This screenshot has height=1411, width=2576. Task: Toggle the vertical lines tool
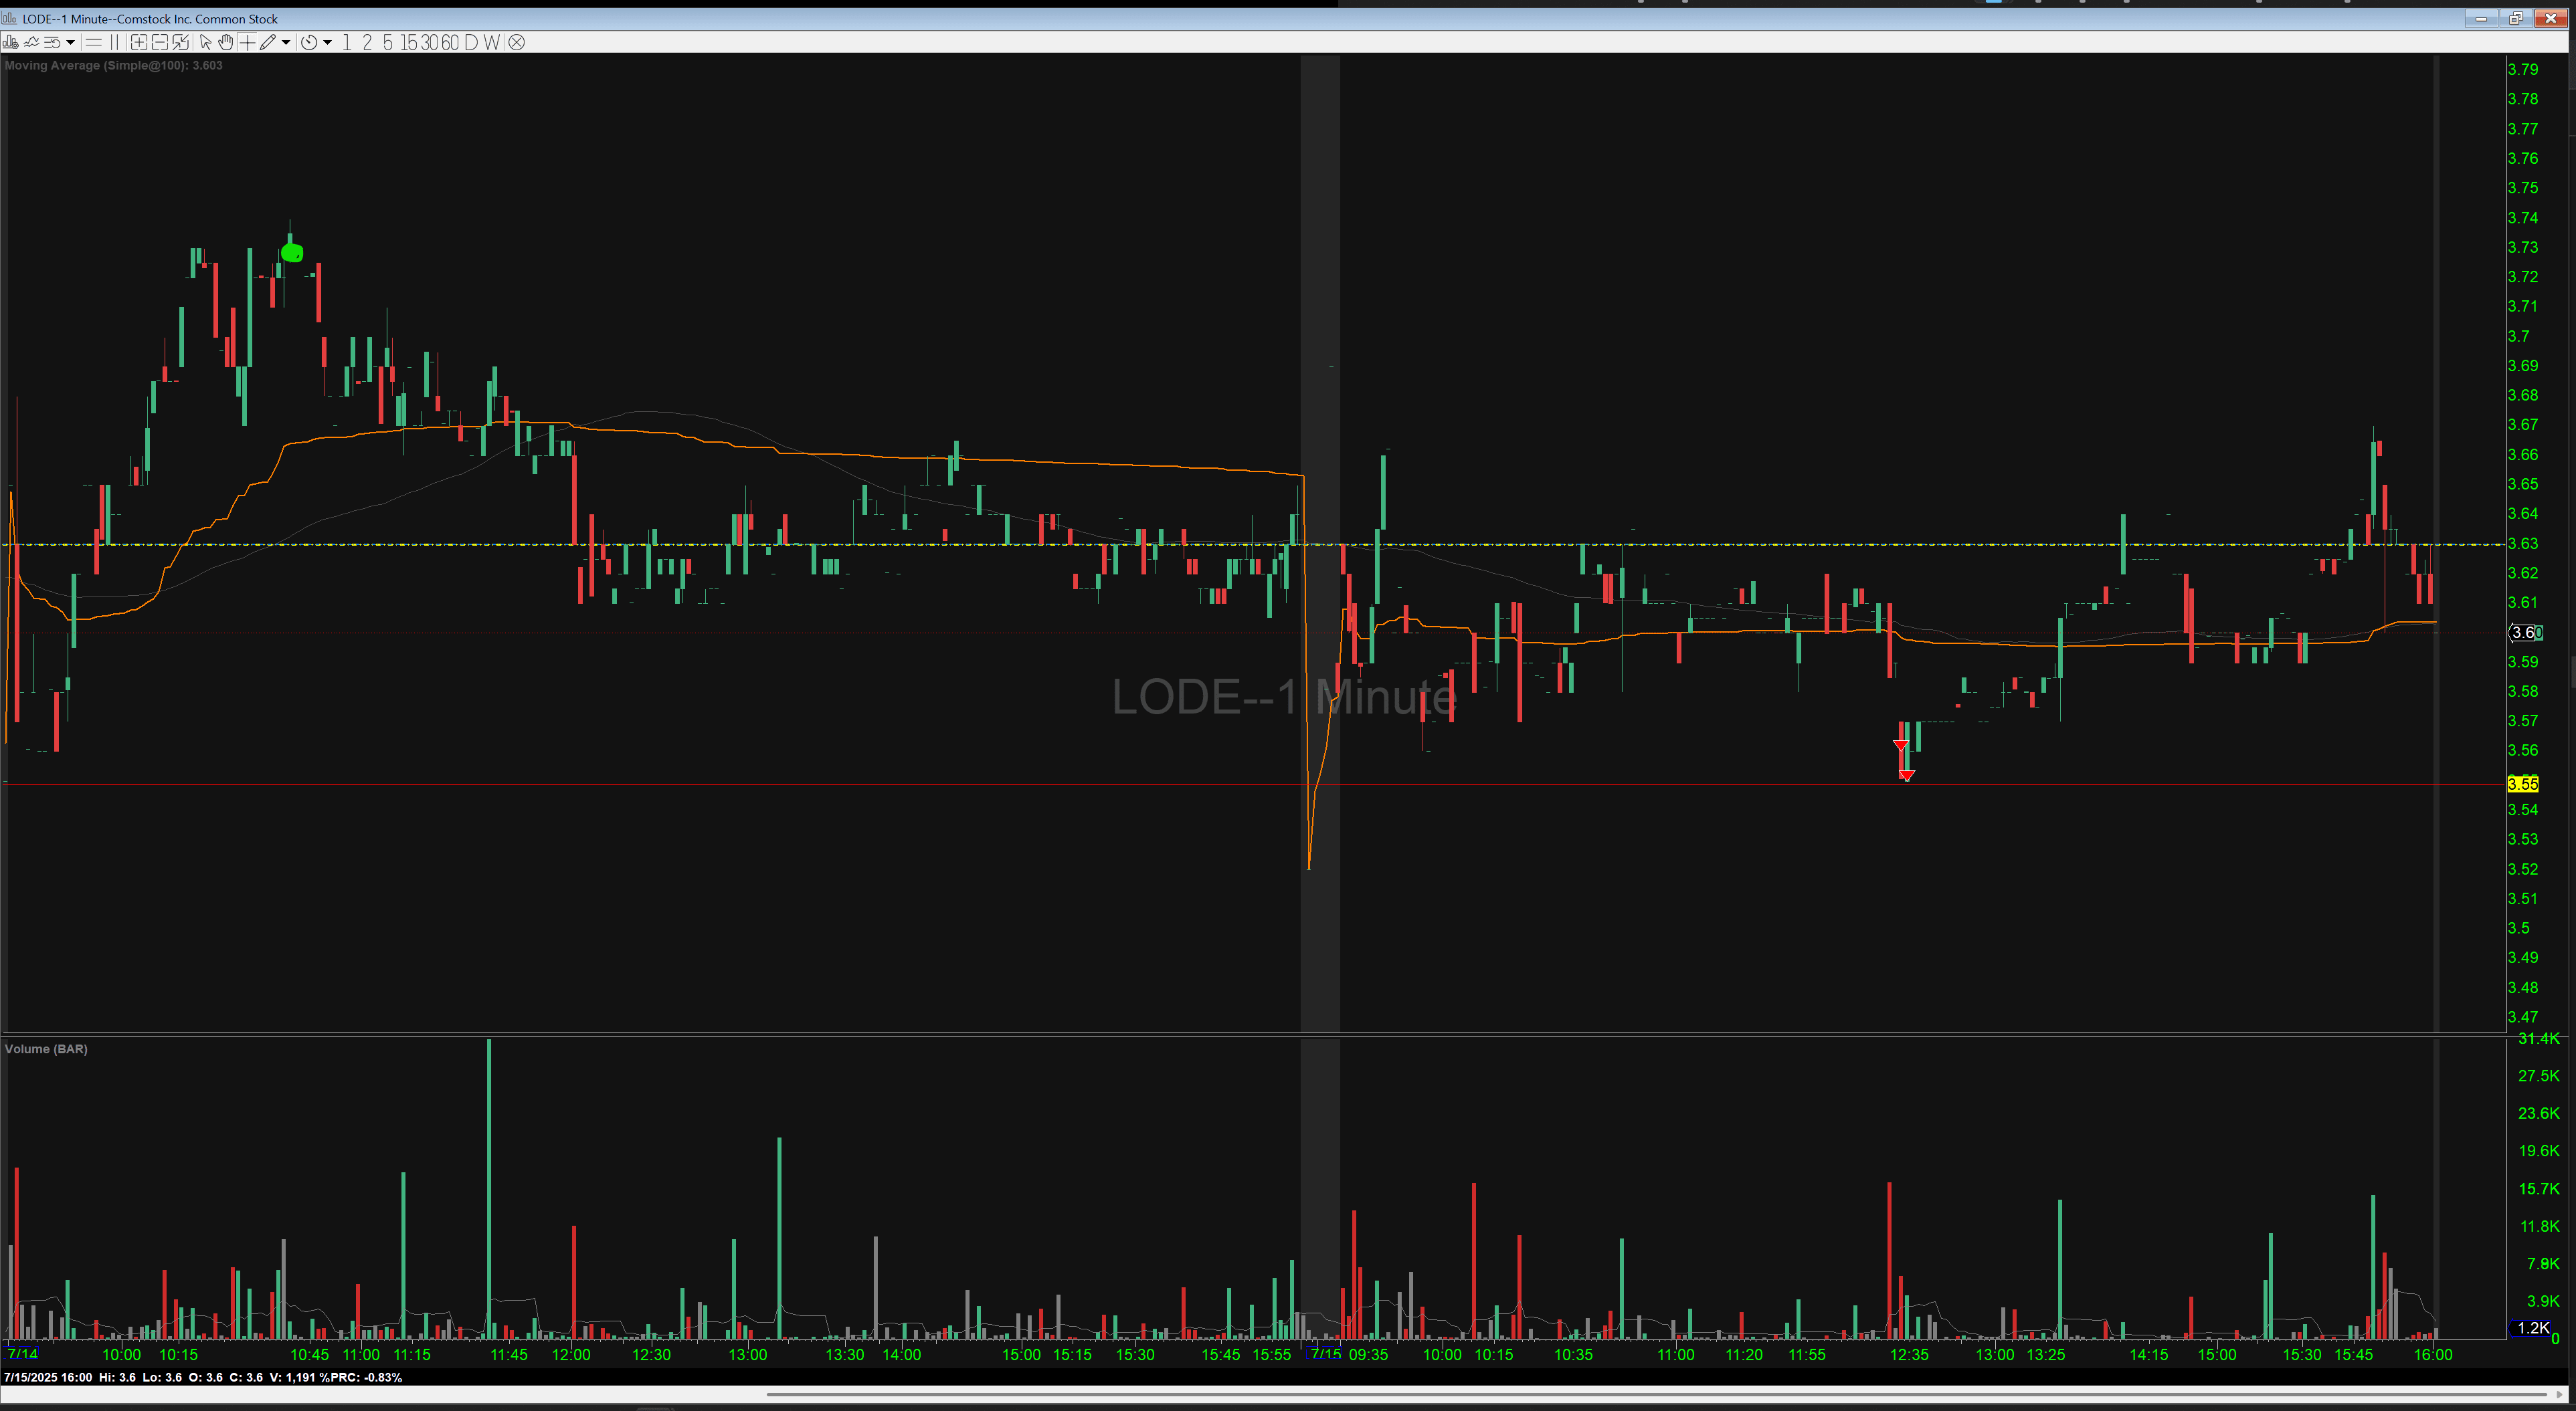coord(114,42)
